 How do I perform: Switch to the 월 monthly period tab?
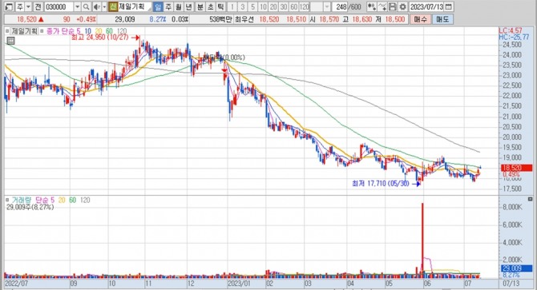(x=178, y=6)
